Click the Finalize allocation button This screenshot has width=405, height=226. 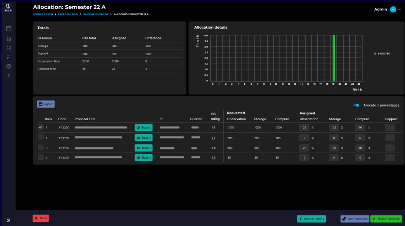386,218
